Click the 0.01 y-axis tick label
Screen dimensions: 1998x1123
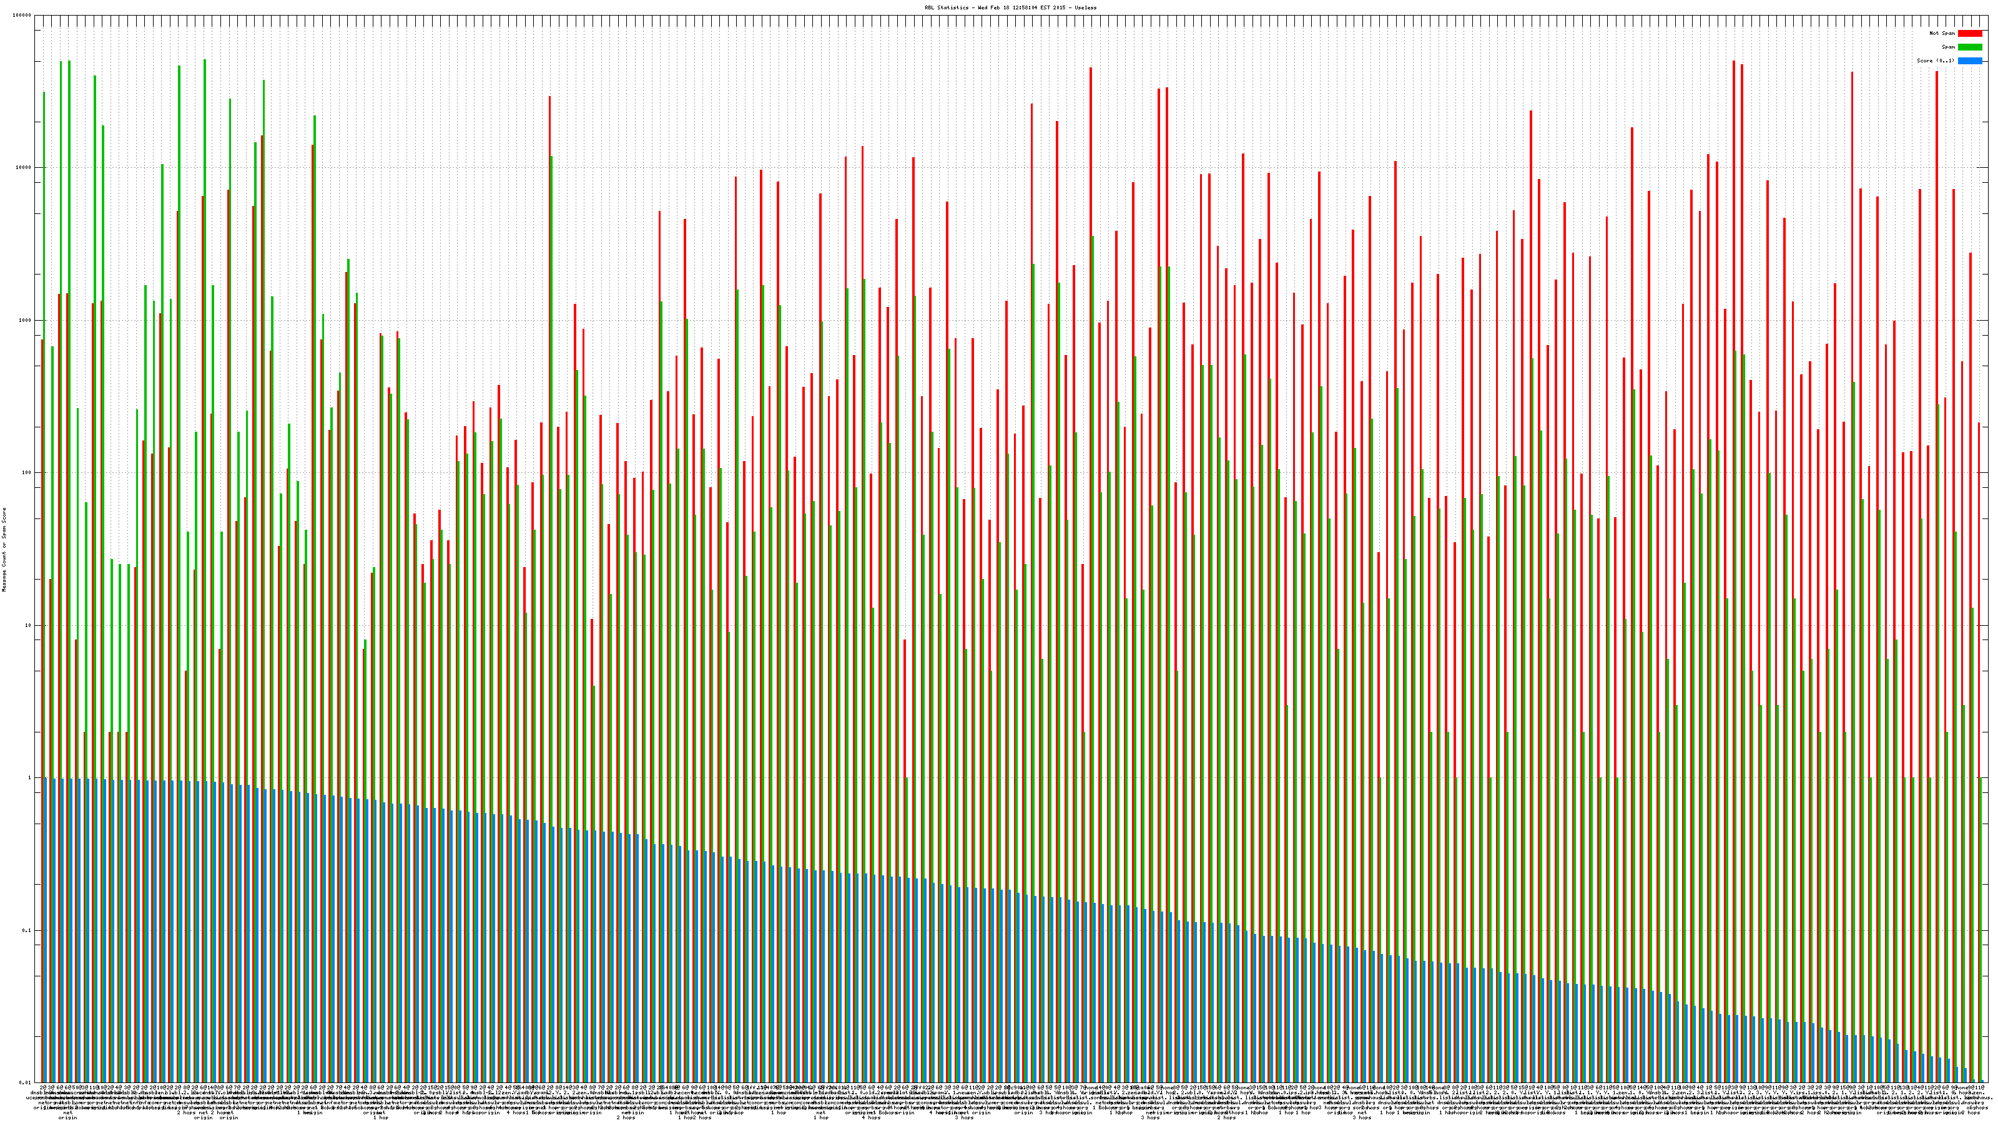(26, 1082)
